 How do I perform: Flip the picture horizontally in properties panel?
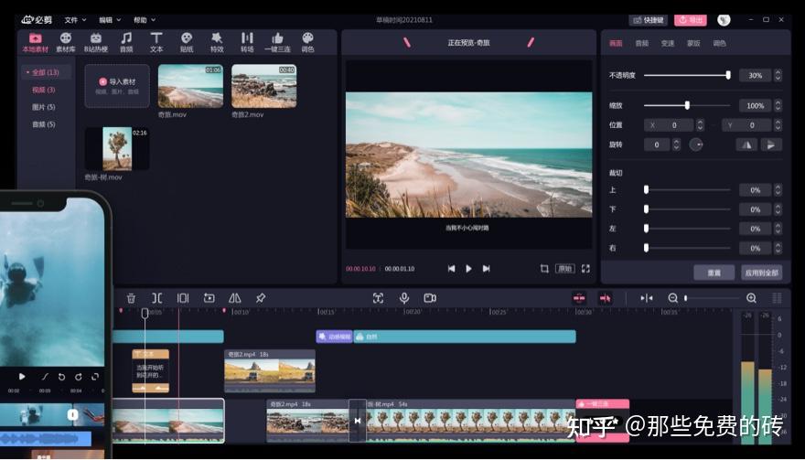tap(746, 144)
